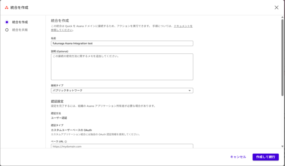Open the 統合を作成 step label in sidebar
Image resolution: width=285 pixels, height=166 pixels.
point(20,22)
